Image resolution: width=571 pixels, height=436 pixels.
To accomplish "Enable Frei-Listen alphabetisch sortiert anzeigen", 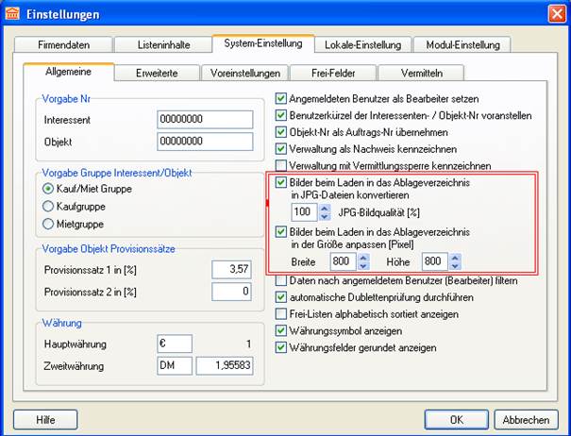I will pos(280,313).
